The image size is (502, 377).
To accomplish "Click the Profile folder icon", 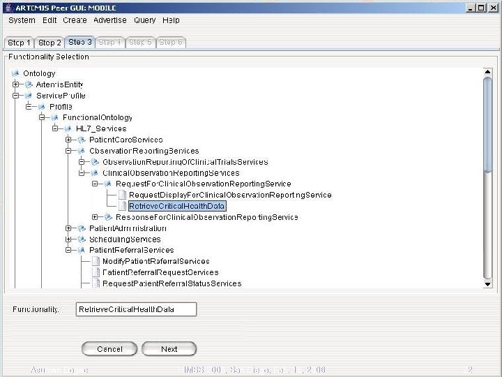I will pos(42,107).
